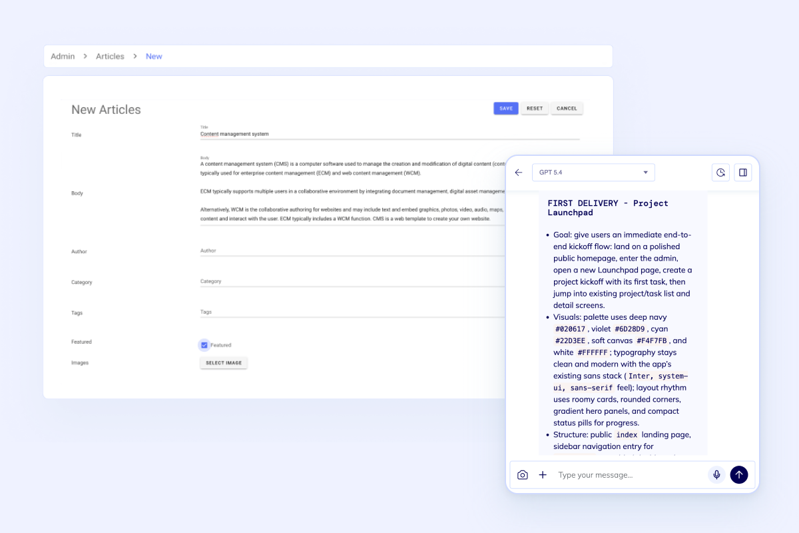The height and width of the screenshot is (533, 799).
Task: Open the attachment plus icon in chat bar
Action: (x=543, y=475)
